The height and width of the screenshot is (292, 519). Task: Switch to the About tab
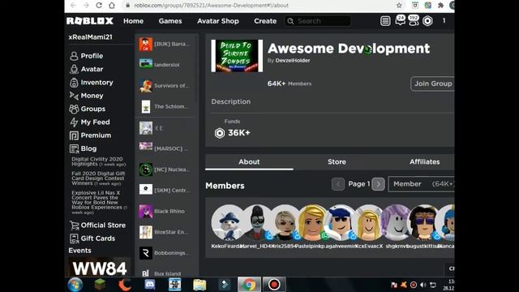(249, 162)
